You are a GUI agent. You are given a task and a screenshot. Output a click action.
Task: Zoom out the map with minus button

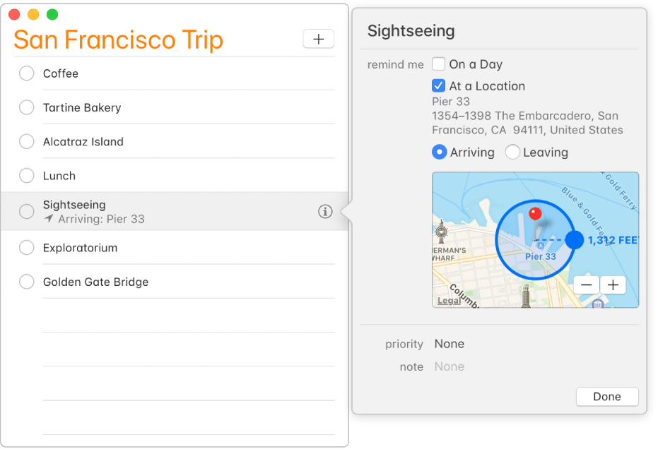tap(587, 285)
